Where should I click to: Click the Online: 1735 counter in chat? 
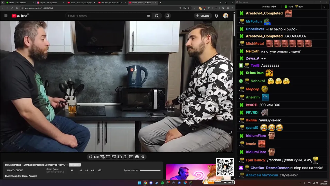[x=269, y=7]
